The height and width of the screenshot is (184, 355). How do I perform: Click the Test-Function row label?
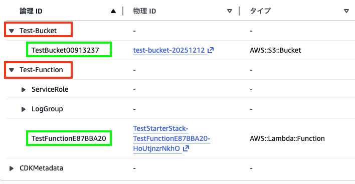click(x=41, y=70)
